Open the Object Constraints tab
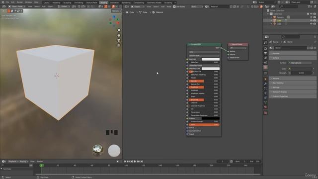 point(265,97)
